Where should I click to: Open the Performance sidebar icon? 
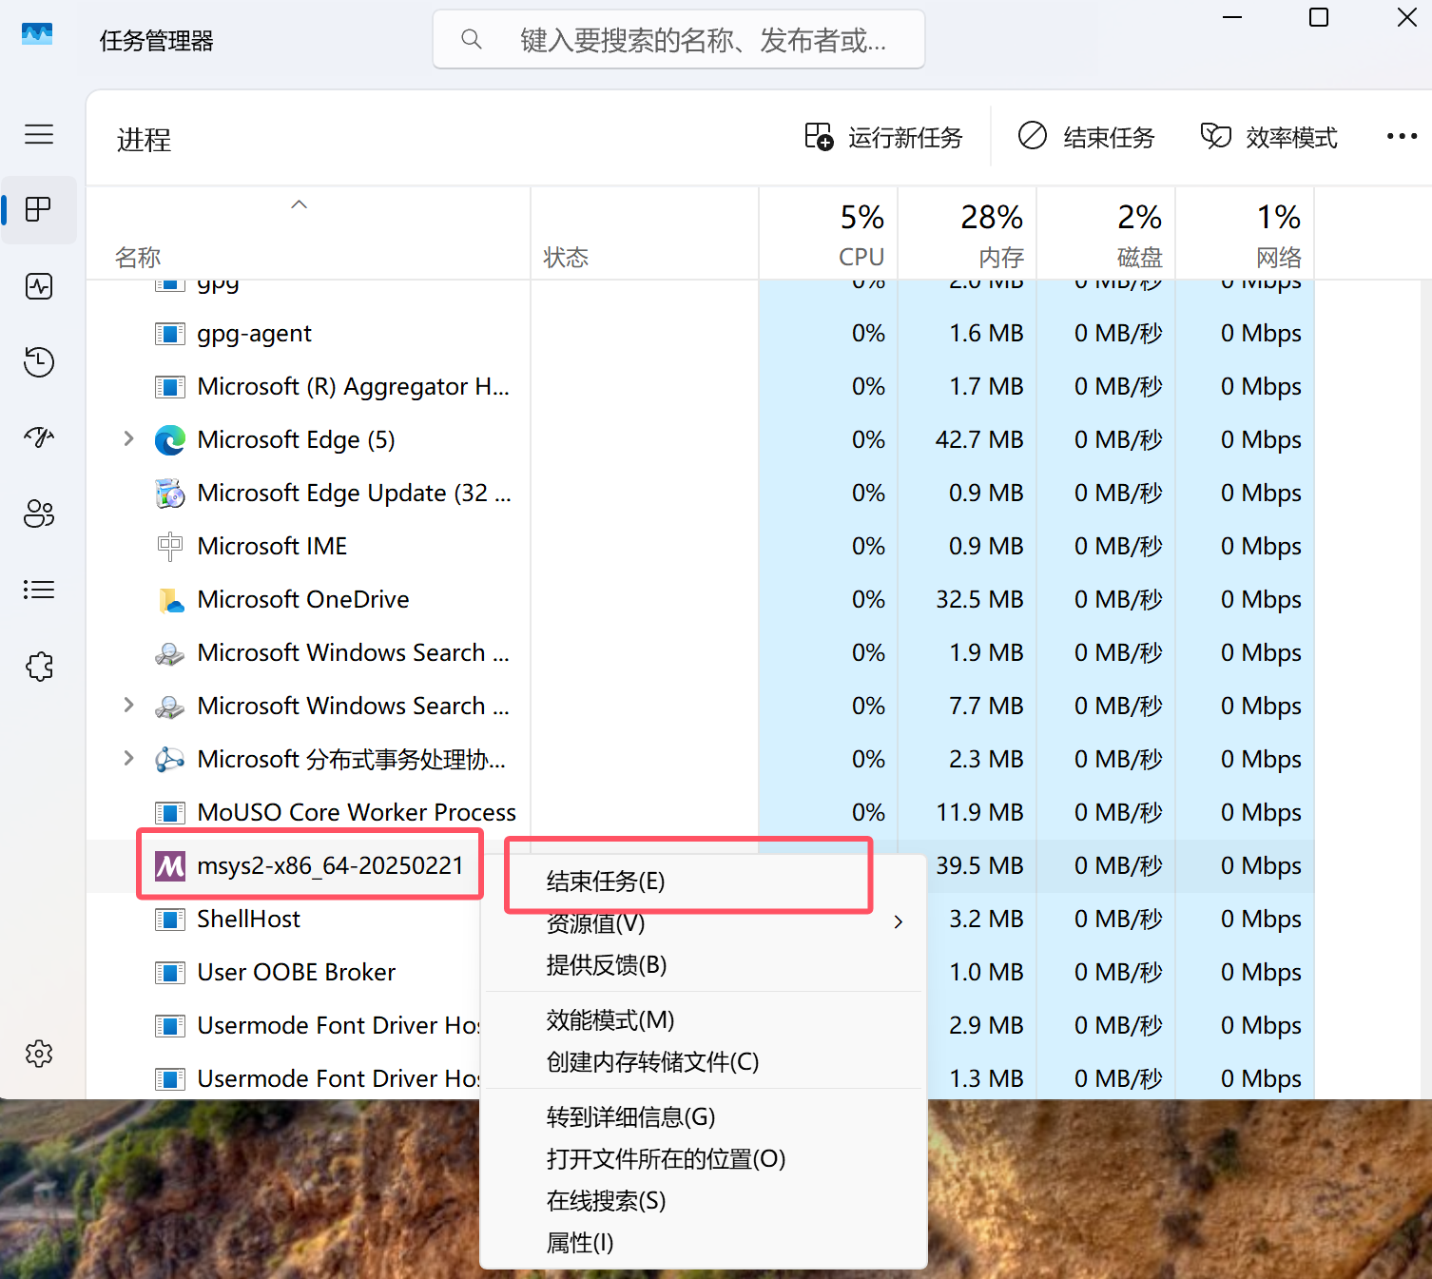(39, 286)
